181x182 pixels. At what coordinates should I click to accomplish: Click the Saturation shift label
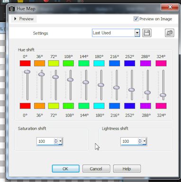click(x=32, y=129)
